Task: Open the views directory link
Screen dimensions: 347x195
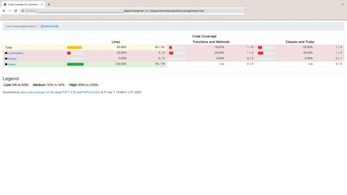Action: (12, 64)
